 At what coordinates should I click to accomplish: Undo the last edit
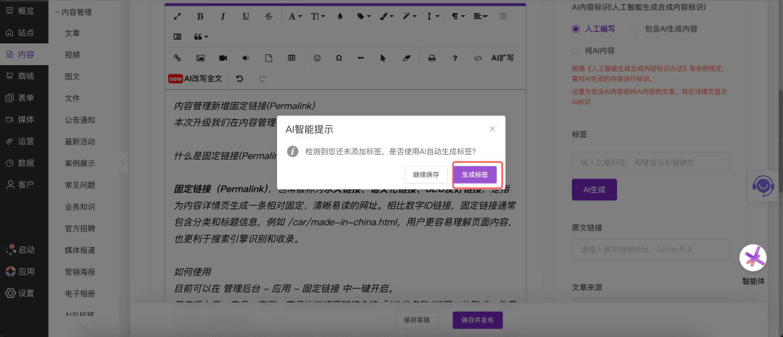coord(239,79)
